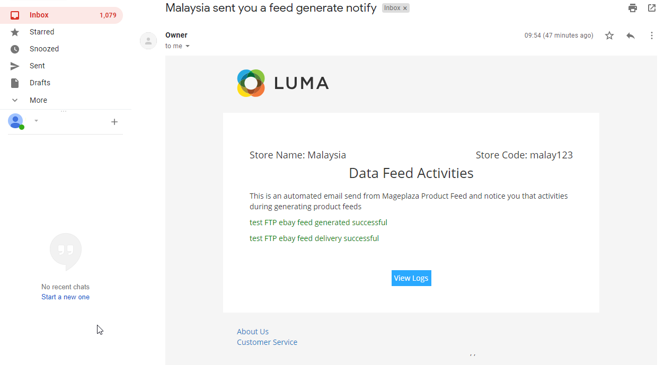Open the Sent folder

(37, 66)
